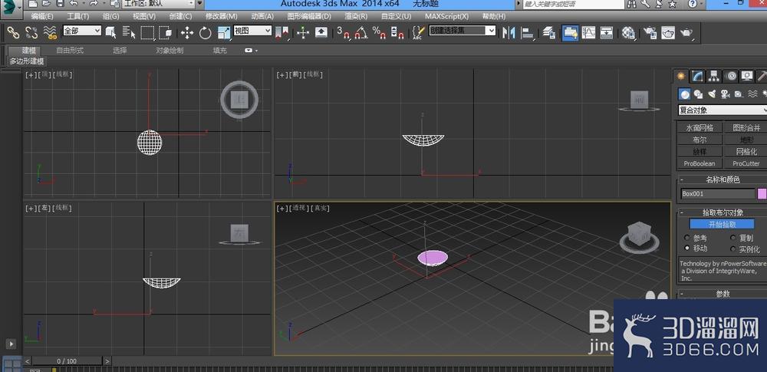Viewport: 767px width, 372px height.
Task: Click the ProBoolean button
Action: click(699, 163)
